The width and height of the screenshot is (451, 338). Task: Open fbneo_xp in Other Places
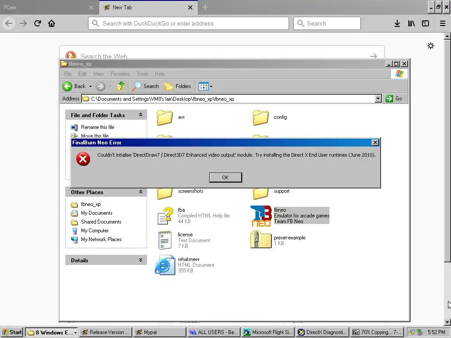coord(91,204)
